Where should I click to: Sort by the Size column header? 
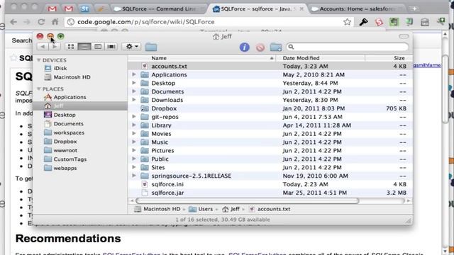pos(389,58)
